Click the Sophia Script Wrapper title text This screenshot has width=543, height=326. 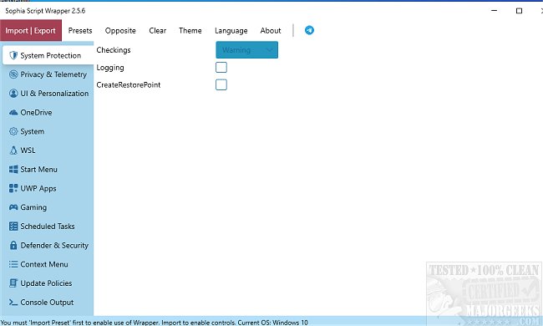[x=45, y=11]
